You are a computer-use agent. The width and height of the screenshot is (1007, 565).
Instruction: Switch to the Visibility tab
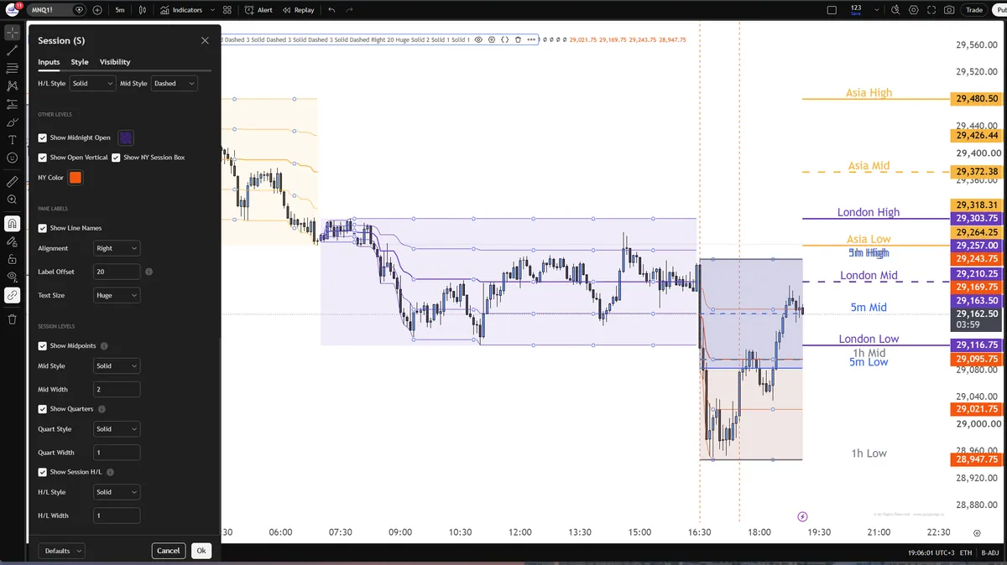(x=115, y=62)
